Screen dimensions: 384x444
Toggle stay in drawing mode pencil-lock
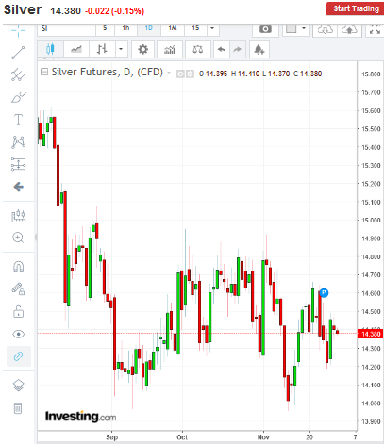(x=18, y=288)
